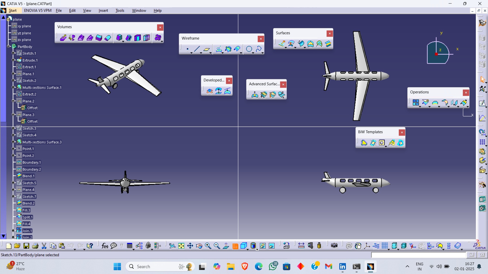Image resolution: width=488 pixels, height=274 pixels.
Task: Open the Point tool sub-menu arrow
Action: (x=191, y=53)
